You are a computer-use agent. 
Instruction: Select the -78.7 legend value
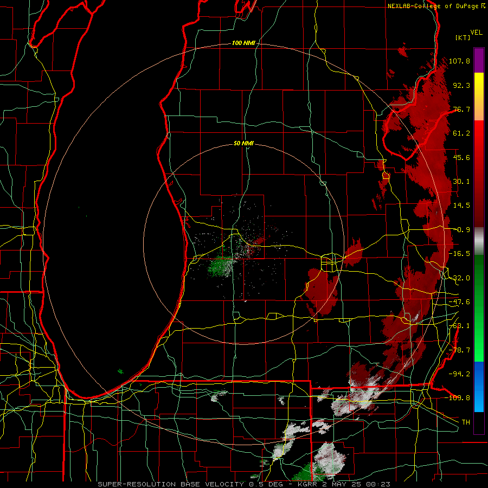click(x=459, y=350)
